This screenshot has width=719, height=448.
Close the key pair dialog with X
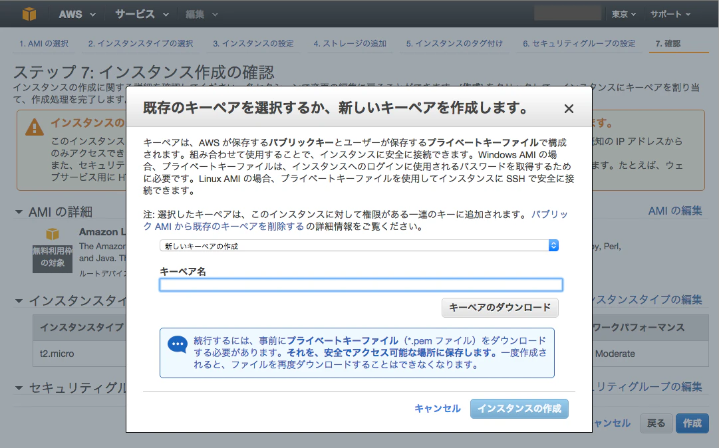tap(569, 108)
